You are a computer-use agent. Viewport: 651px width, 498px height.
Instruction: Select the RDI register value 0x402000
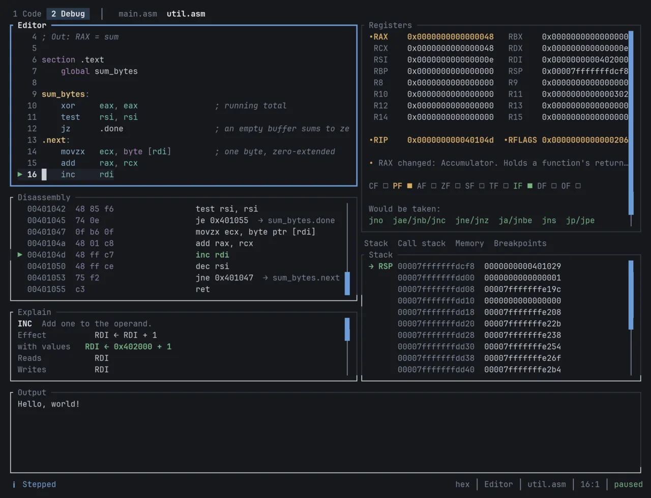point(585,59)
